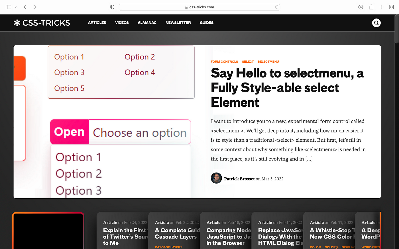The height and width of the screenshot is (249, 399).
Task: Open the Select tag link
Action: [x=248, y=61]
